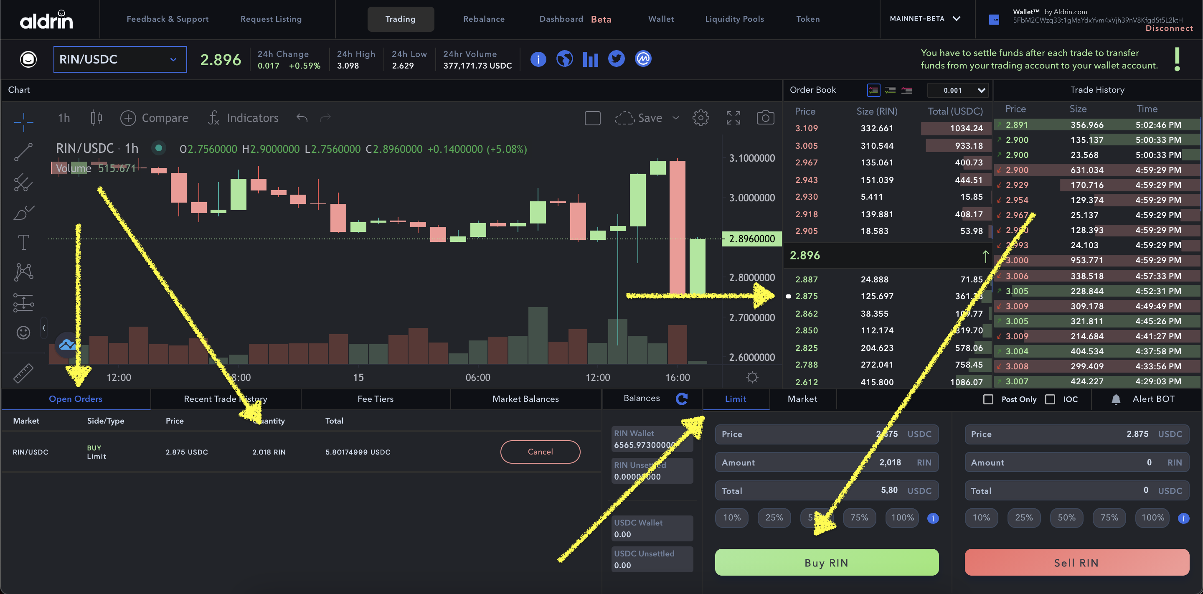Open the token Twitter page
1203x594 pixels.
pos(617,59)
